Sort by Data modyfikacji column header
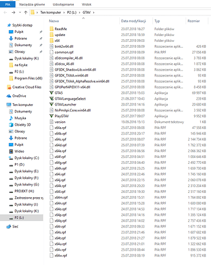The width and height of the screenshot is (211, 265). 134,21
